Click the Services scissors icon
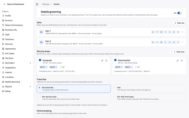Screen dimensions: 189x118 [x=3, y=44]
